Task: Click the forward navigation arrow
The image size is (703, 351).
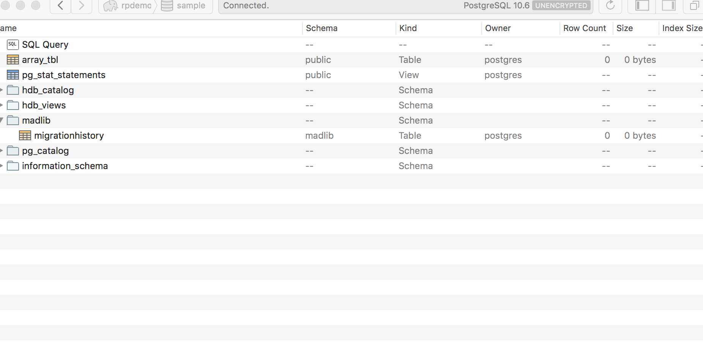Action: click(x=81, y=6)
